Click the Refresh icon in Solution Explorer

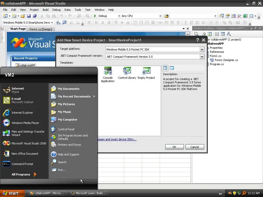(210, 34)
